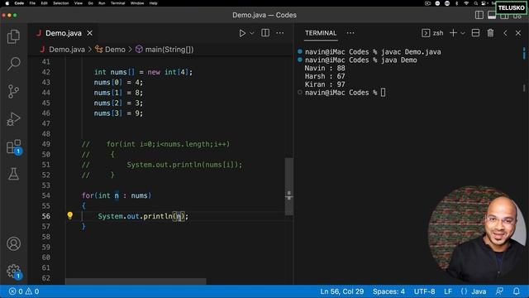The width and height of the screenshot is (529, 298).
Task: Open errors and warnings status indicator
Action: point(24,291)
